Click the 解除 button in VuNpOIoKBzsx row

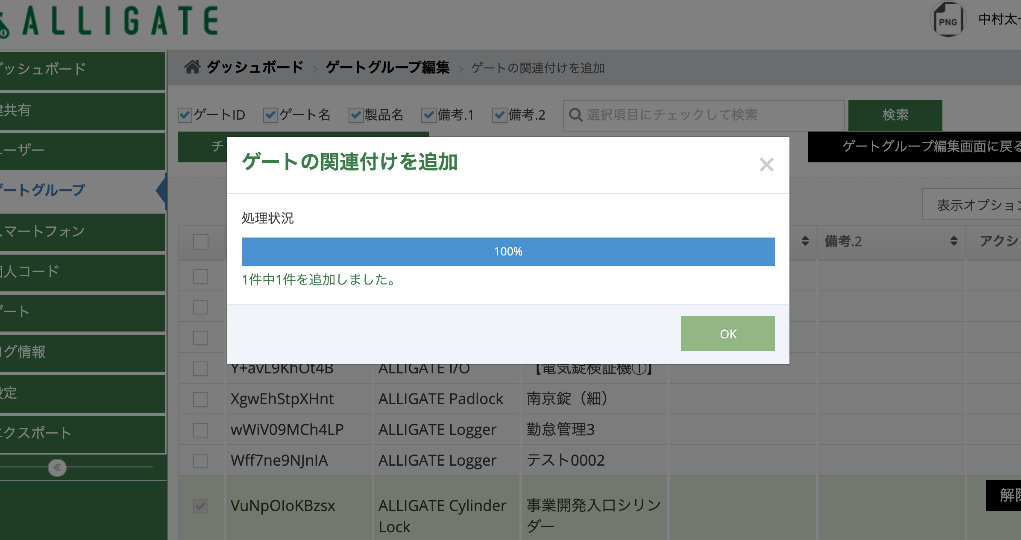[1003, 495]
